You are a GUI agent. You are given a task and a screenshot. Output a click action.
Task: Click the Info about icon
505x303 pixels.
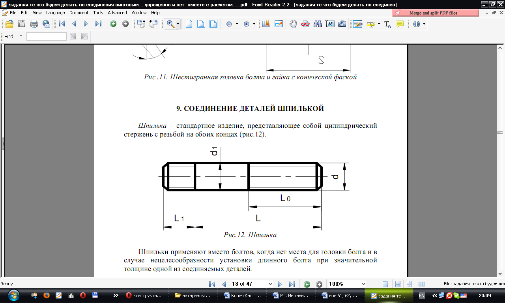(417, 24)
